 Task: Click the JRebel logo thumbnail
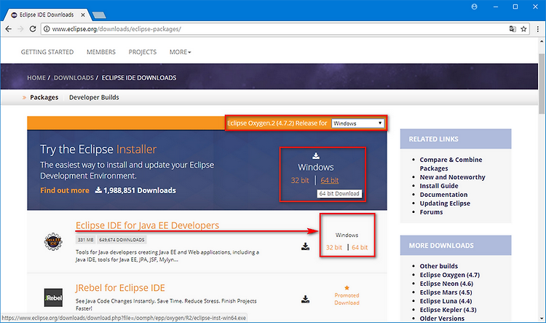[53, 297]
